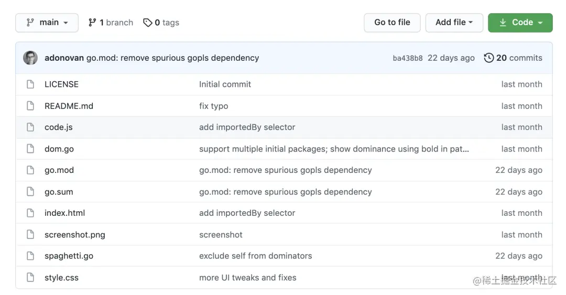
Task: Click the tag icon beside '0 tags'
Action: (148, 23)
